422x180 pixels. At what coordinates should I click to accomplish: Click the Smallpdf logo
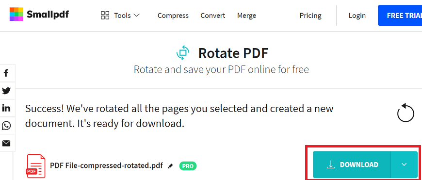click(x=39, y=14)
